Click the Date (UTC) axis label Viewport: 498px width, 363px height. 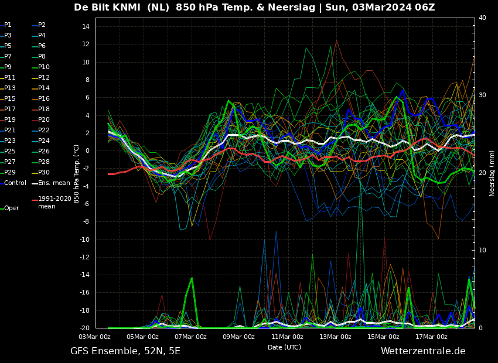coord(284,347)
